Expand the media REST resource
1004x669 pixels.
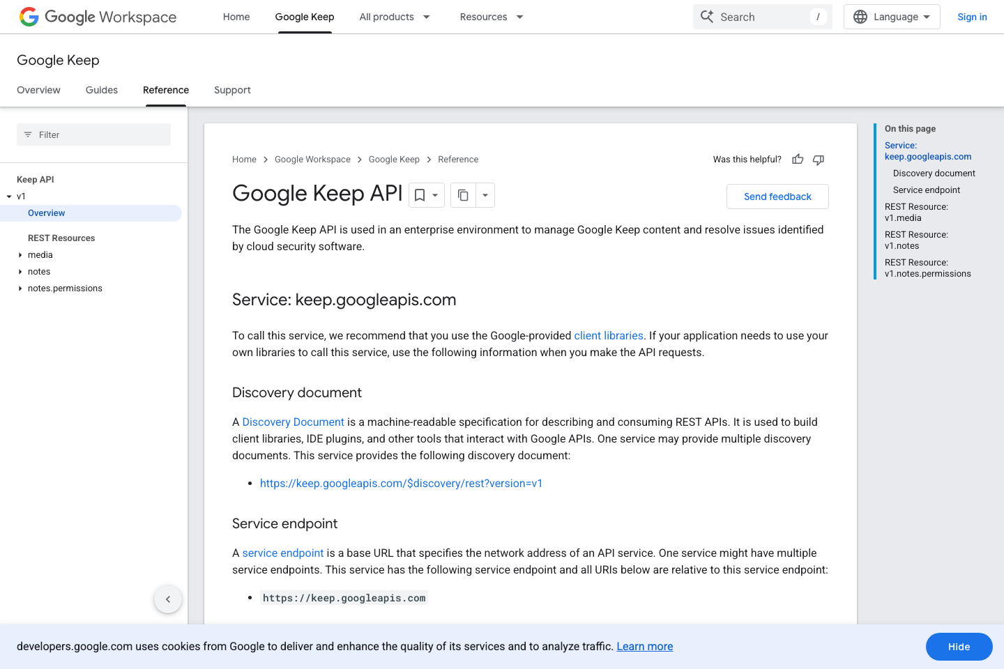20,254
